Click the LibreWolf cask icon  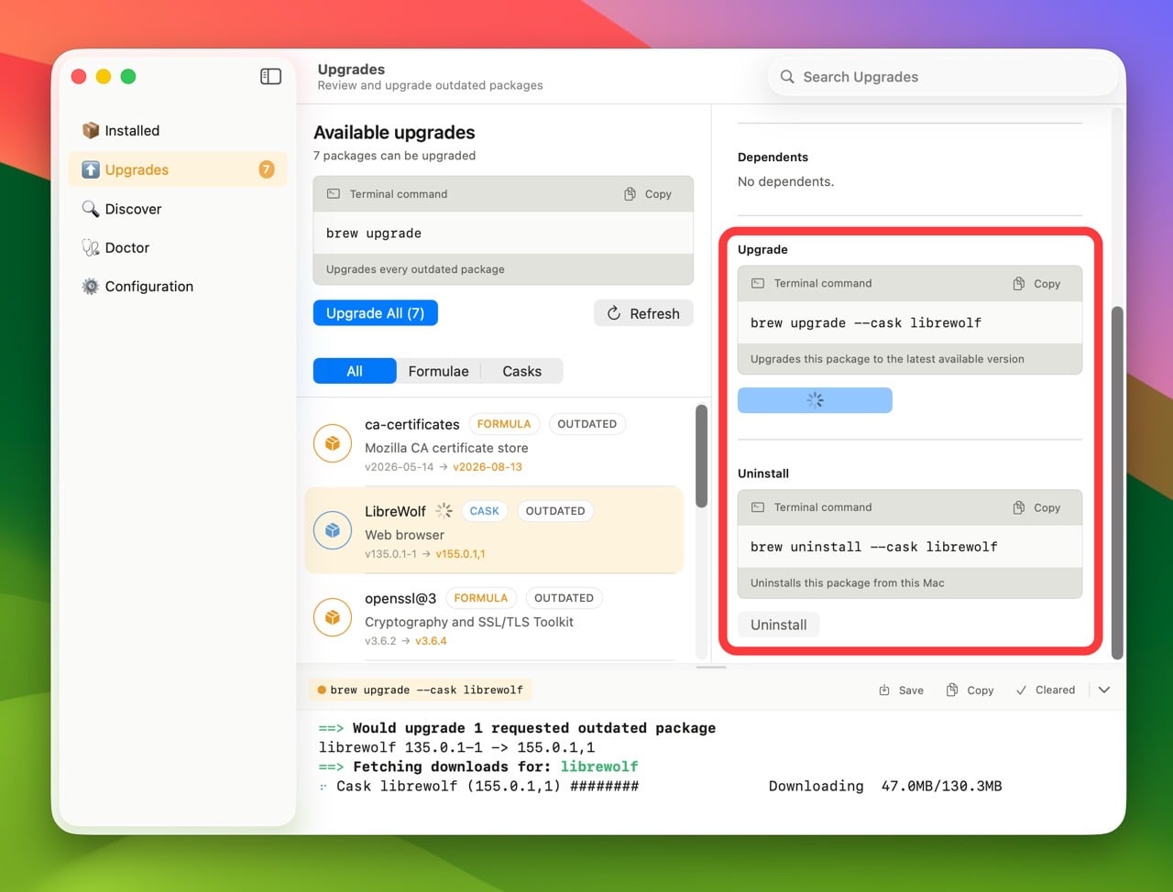(x=333, y=530)
